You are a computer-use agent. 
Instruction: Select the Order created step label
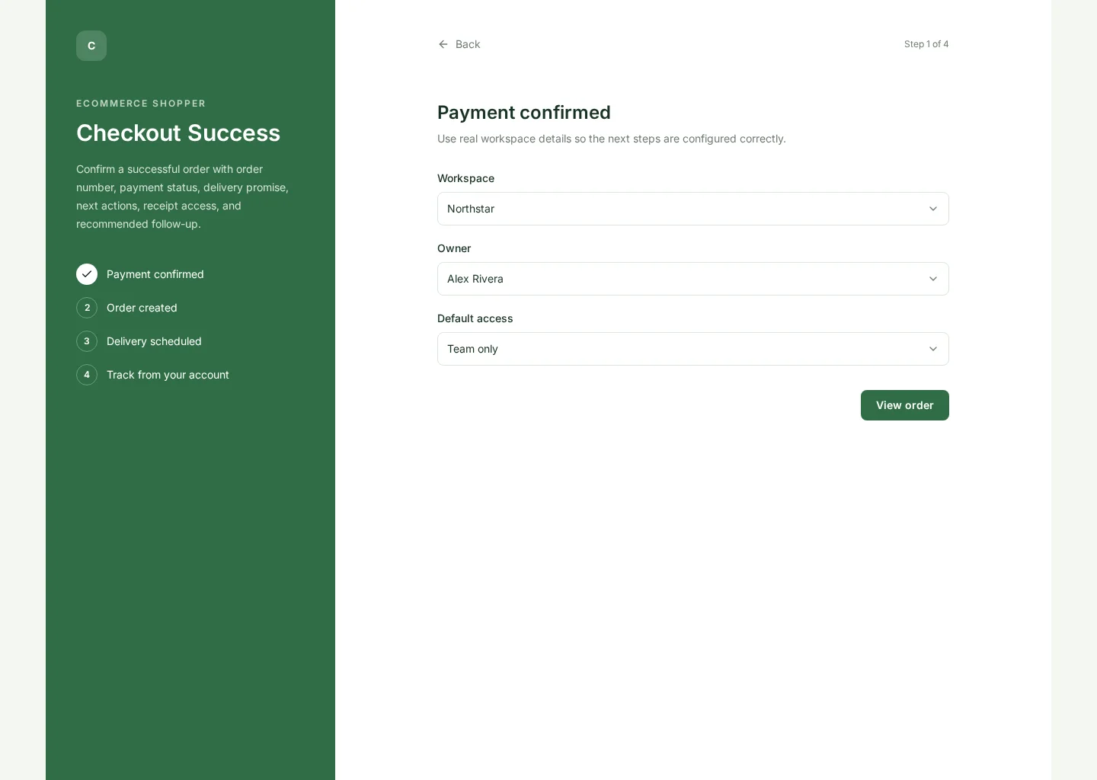click(142, 308)
